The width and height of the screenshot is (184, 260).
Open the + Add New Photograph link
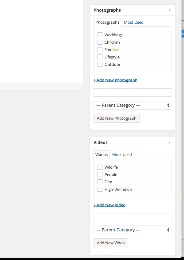[115, 80]
